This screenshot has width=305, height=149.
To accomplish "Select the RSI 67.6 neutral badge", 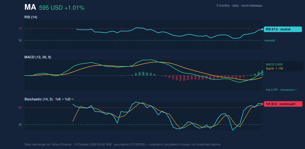I will click(283, 29).
